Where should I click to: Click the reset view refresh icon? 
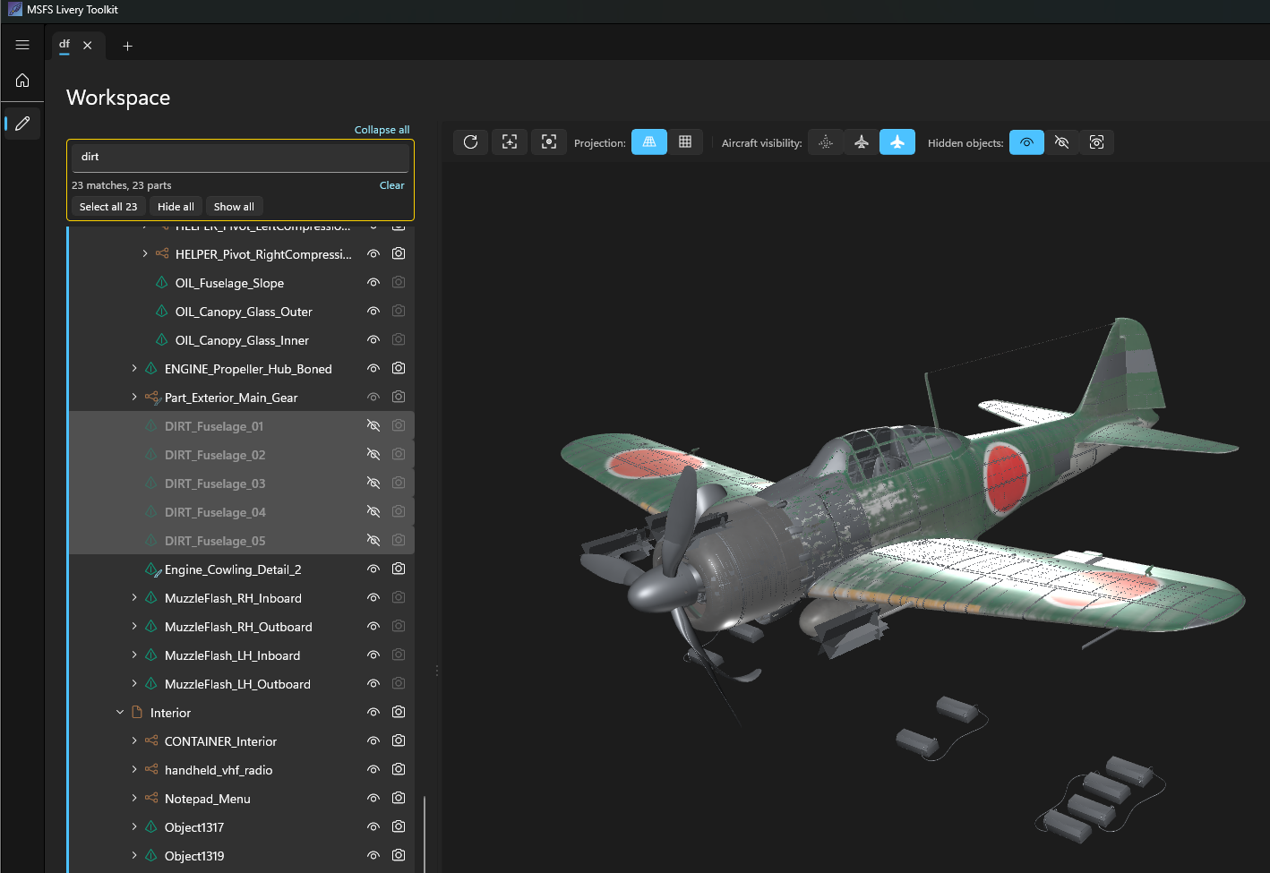tap(470, 142)
